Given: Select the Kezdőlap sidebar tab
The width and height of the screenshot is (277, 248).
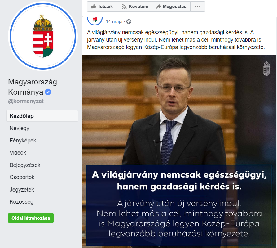Looking at the screenshot, I should click(42, 116).
